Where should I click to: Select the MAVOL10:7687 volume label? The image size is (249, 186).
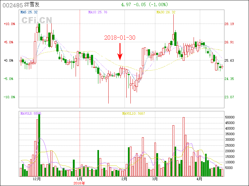(134, 113)
